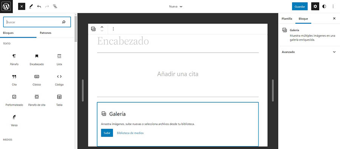Move the gallery block down
Image resolution: width=340 pixels, height=149 pixels.
click(x=102, y=31)
